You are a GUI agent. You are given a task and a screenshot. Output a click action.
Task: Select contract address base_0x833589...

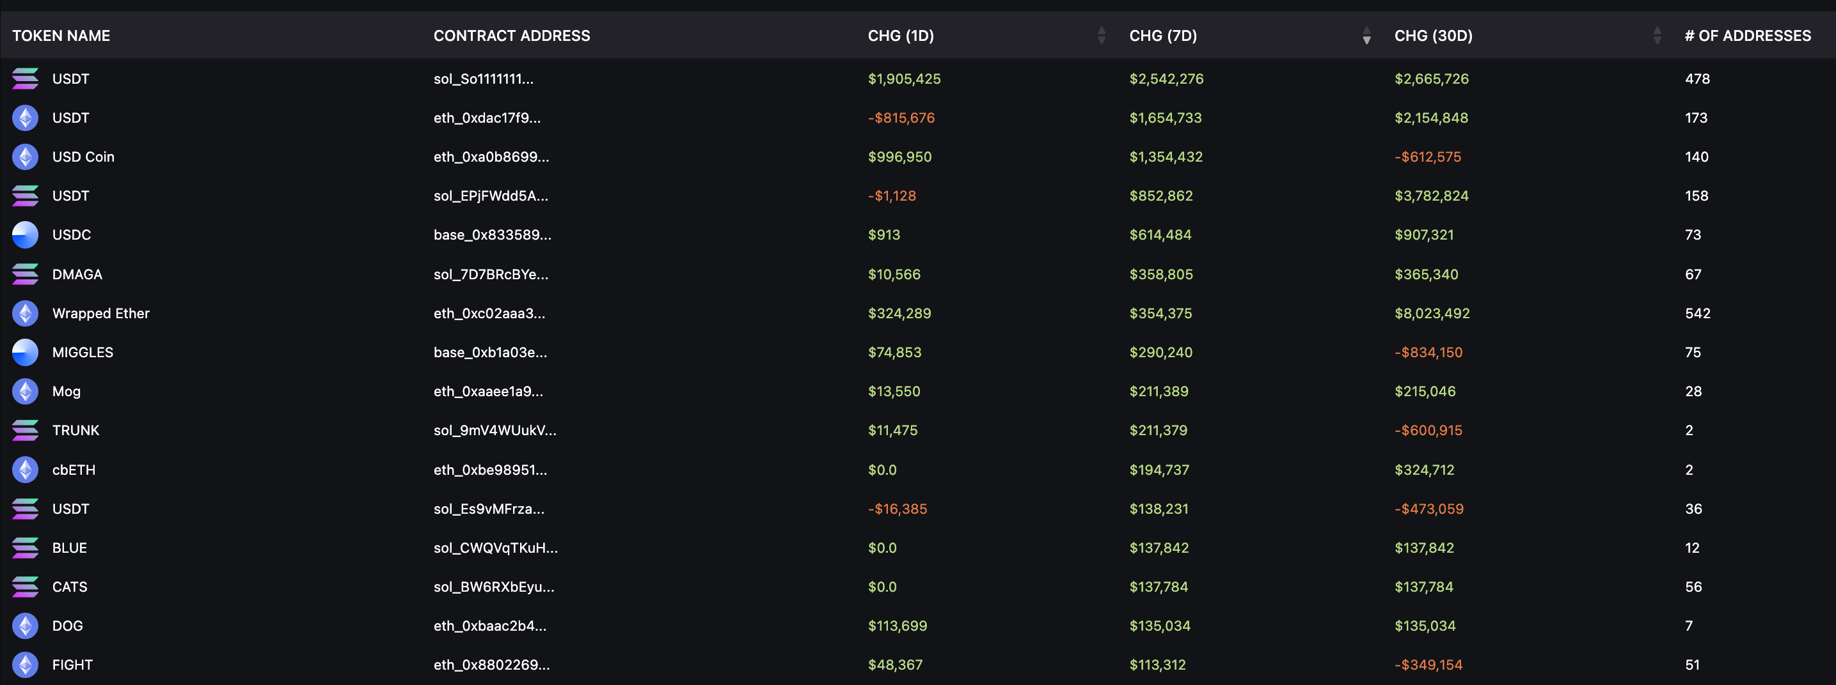click(492, 236)
